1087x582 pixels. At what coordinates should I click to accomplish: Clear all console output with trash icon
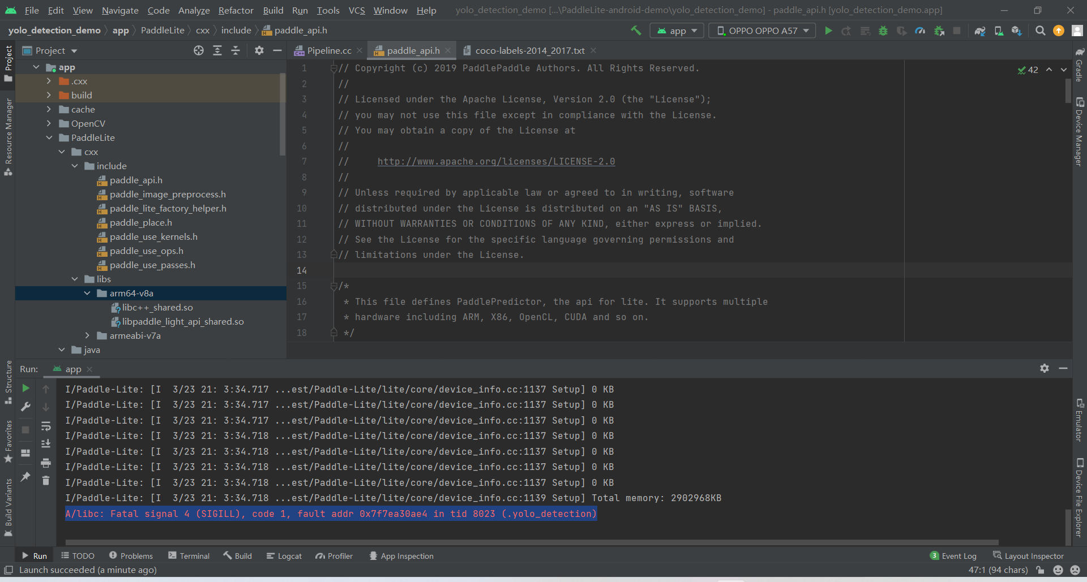(46, 481)
